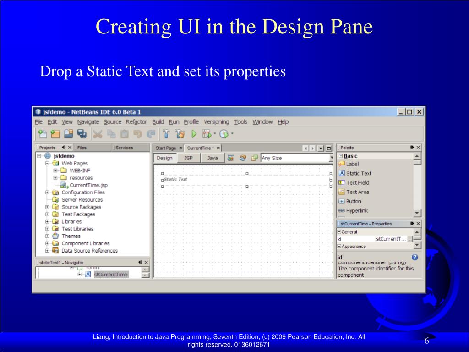Image resolution: width=469 pixels, height=352 pixels.
Task: Click the Clean and Build icon
Action: tap(180, 134)
